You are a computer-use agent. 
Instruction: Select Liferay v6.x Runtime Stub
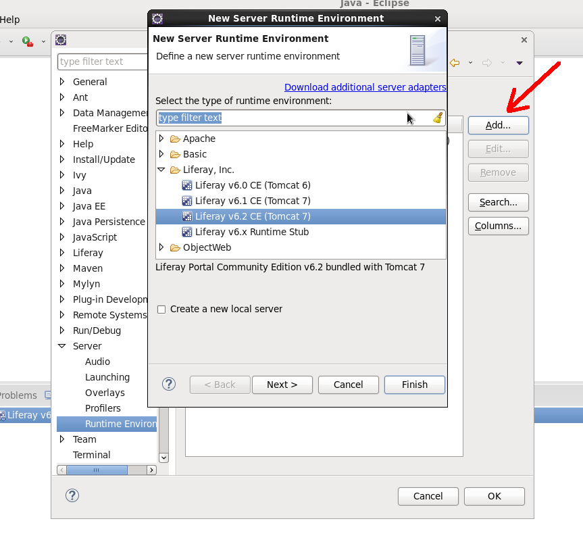tap(252, 232)
